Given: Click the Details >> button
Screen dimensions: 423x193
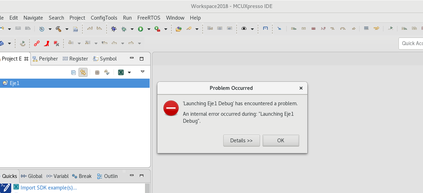Looking at the screenshot, I should [241, 141].
